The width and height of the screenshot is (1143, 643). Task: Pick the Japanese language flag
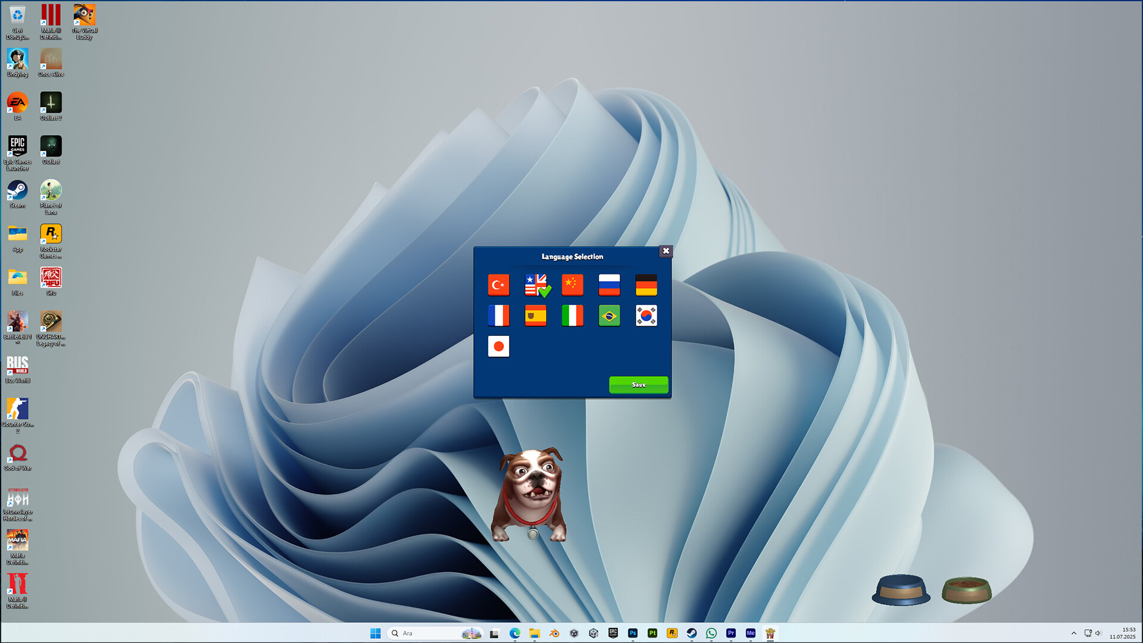tap(499, 347)
